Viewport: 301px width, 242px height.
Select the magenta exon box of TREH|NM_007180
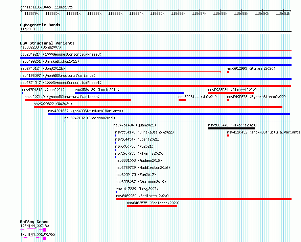pos(45,230)
